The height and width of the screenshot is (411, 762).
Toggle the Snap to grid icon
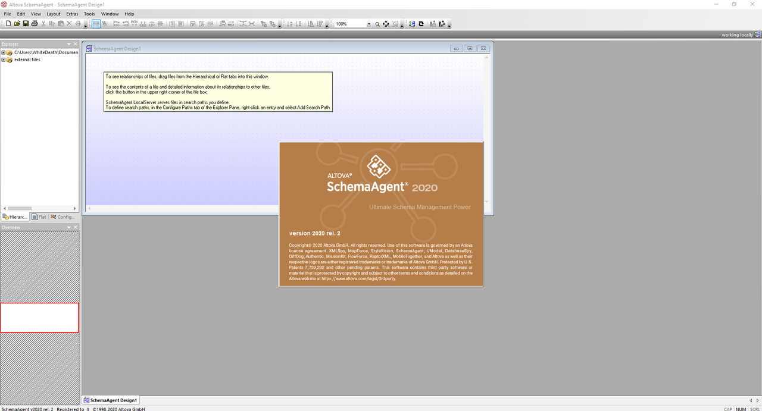pyautogui.click(x=105, y=24)
